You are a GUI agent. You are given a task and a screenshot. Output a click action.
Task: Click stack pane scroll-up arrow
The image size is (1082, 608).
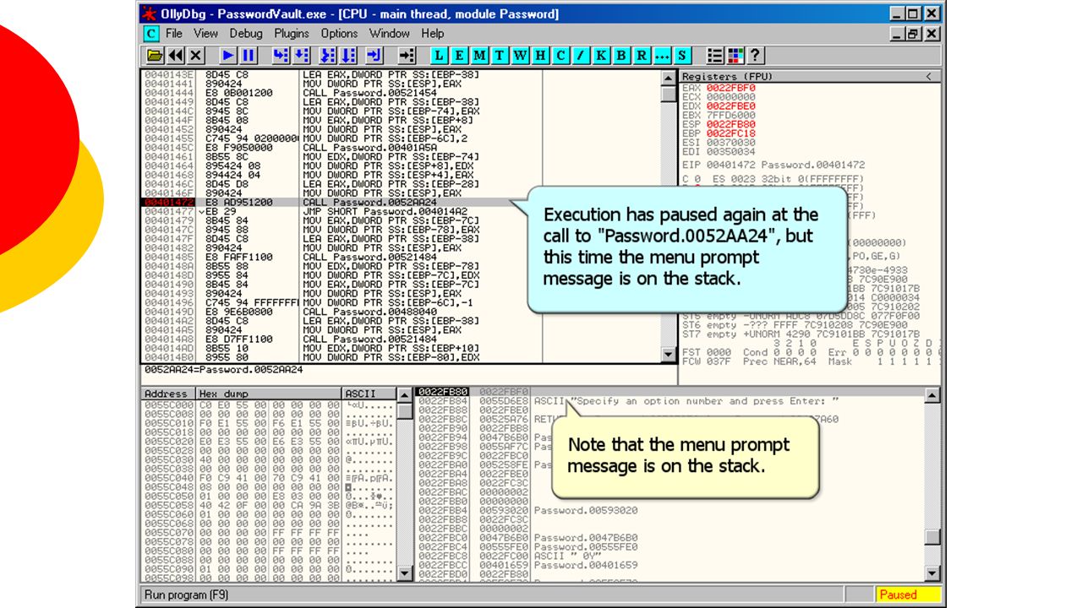[932, 395]
